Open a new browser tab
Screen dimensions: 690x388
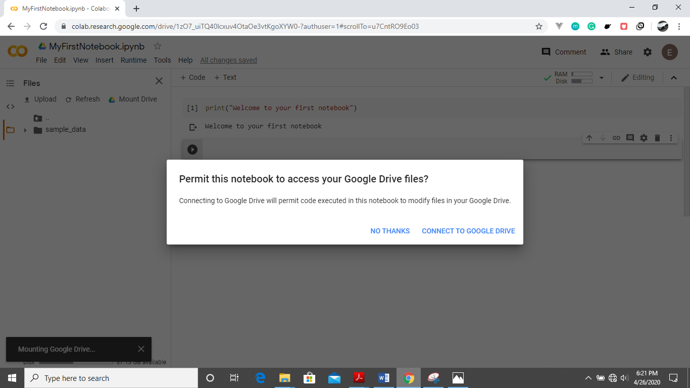[136, 9]
